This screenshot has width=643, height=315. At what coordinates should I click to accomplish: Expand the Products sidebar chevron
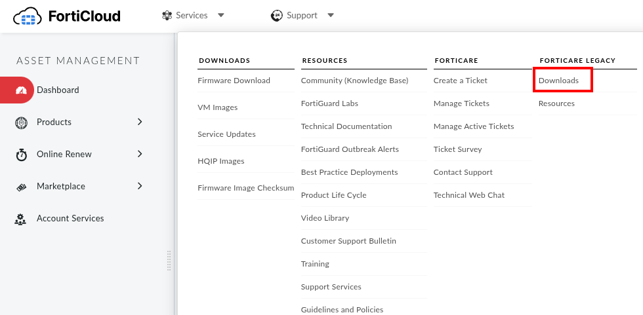[x=140, y=122]
